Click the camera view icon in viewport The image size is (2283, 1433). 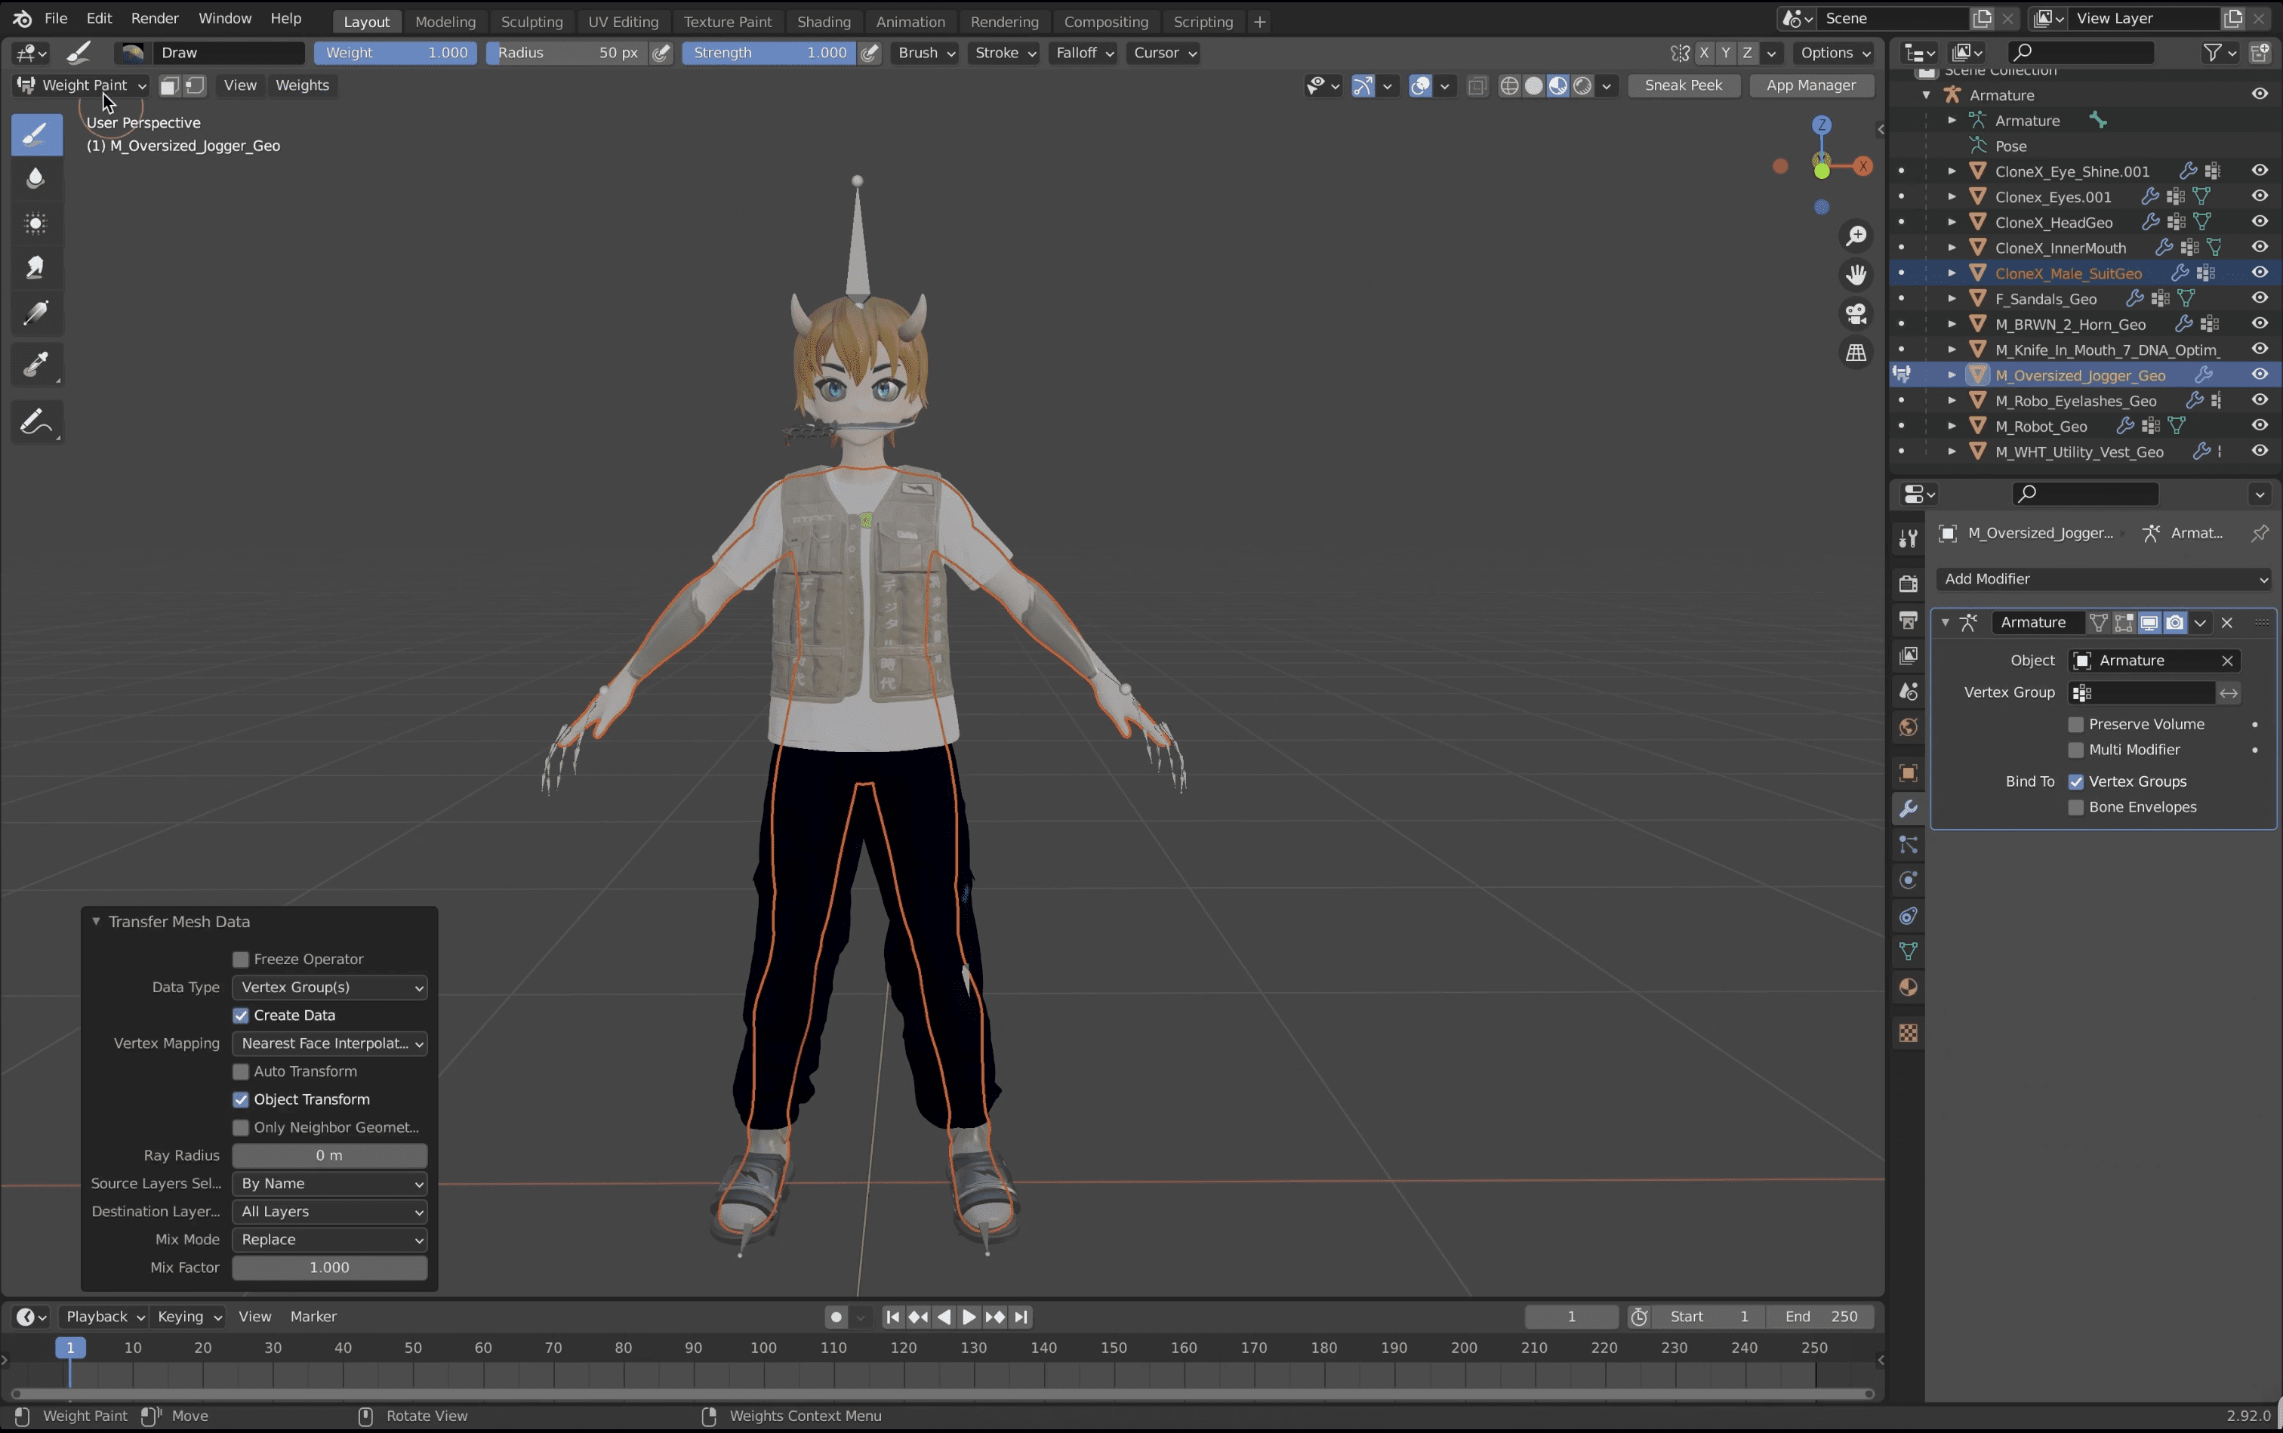[x=1856, y=313]
